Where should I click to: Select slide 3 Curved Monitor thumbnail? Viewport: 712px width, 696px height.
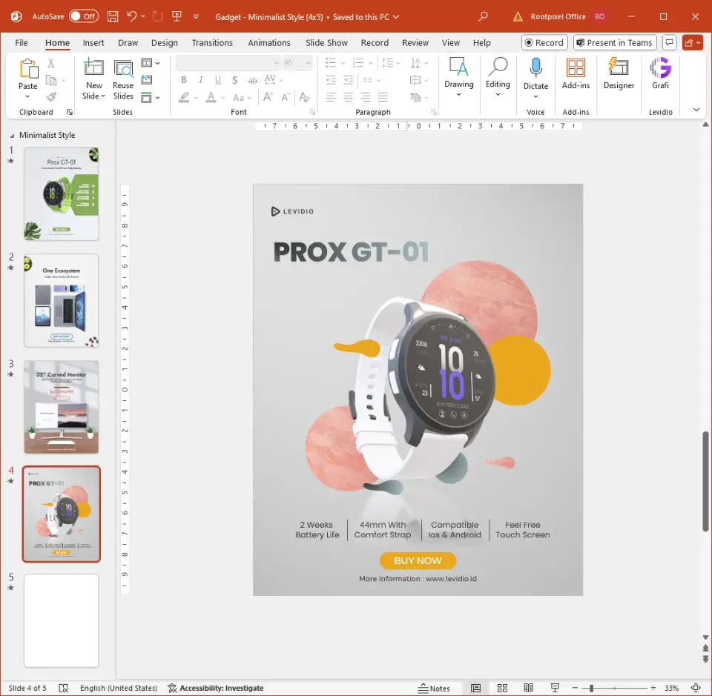tap(62, 407)
